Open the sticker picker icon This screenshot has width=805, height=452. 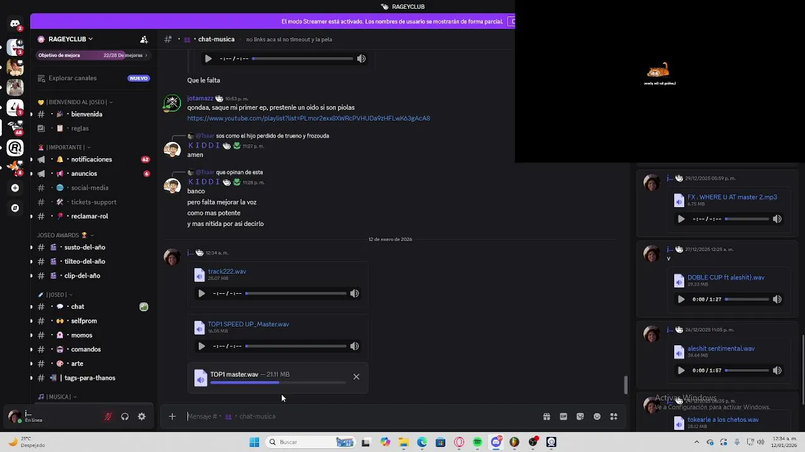[x=580, y=416]
